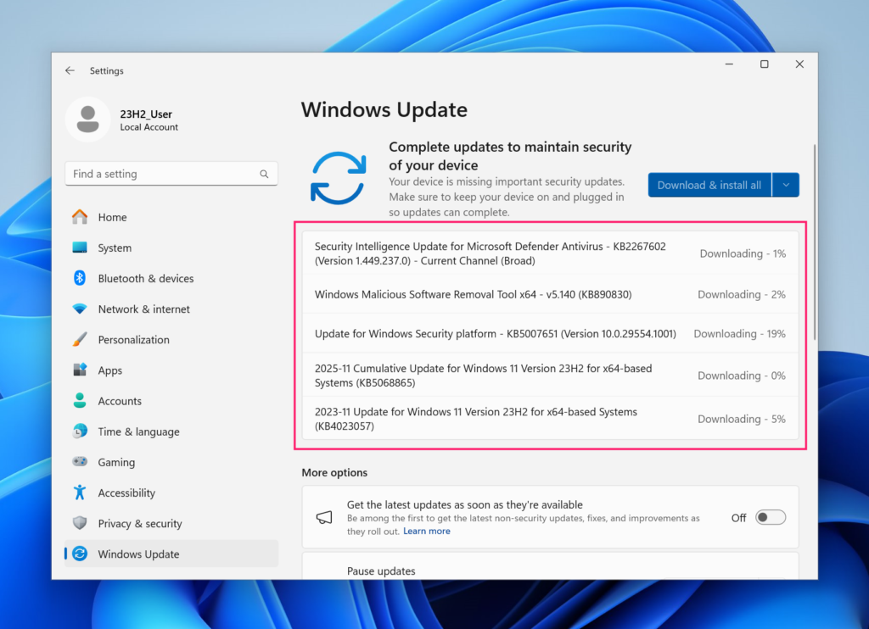Viewport: 869px width, 629px height.
Task: Select the 2025-11 Cumulative Update KB5068865 row
Action: (x=550, y=375)
